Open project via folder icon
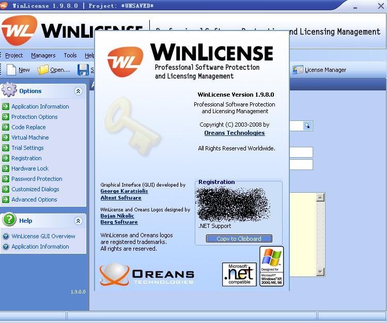This screenshot has height=323, width=387. coord(43,70)
